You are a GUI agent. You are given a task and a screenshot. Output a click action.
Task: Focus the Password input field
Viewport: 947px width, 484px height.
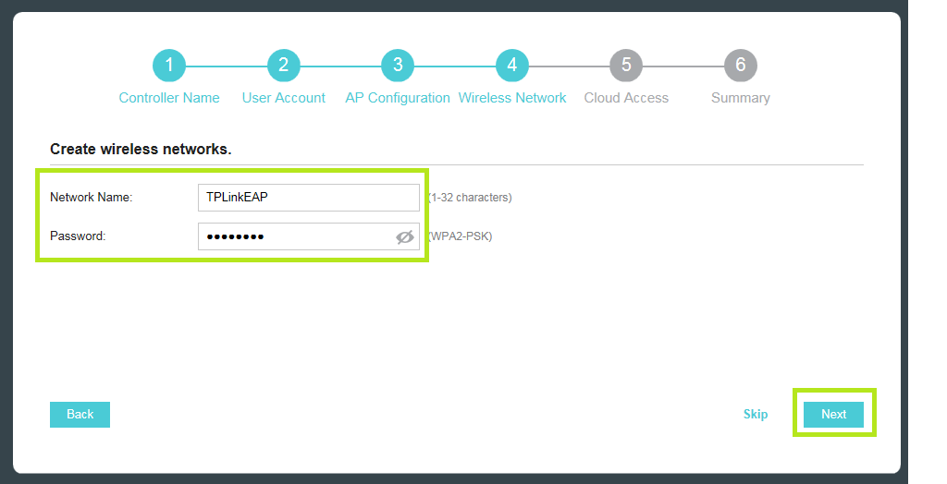point(309,236)
